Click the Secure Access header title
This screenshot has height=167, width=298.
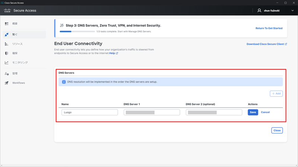click(25, 11)
